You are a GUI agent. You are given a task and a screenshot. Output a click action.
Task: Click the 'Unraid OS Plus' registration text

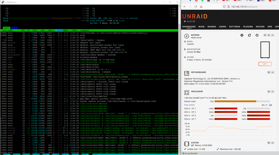(x=194, y=52)
